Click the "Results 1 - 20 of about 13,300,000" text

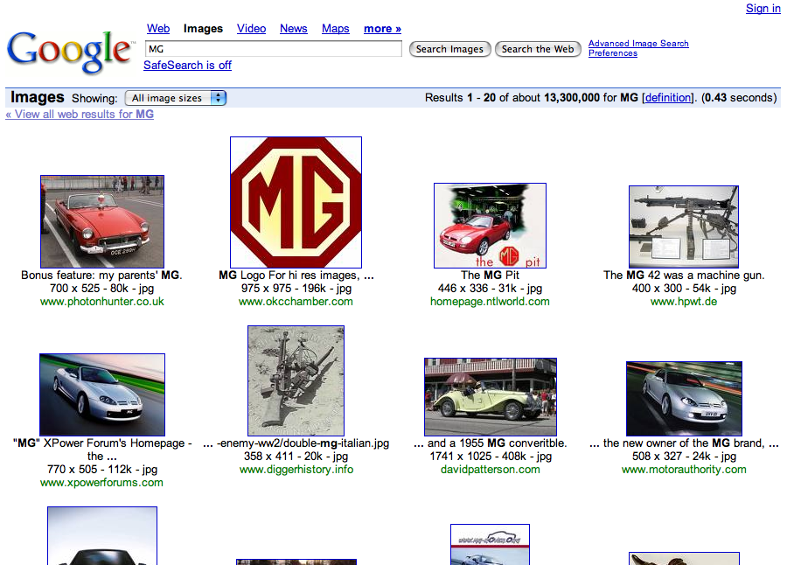(x=512, y=97)
